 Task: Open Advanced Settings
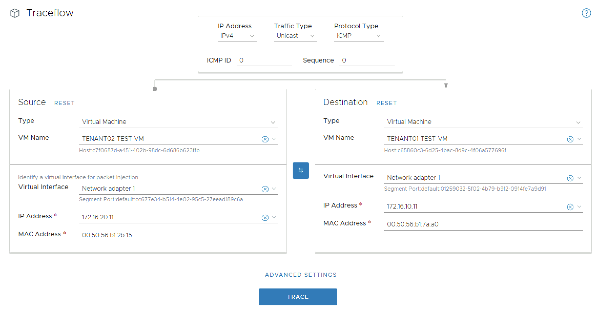pos(301,275)
